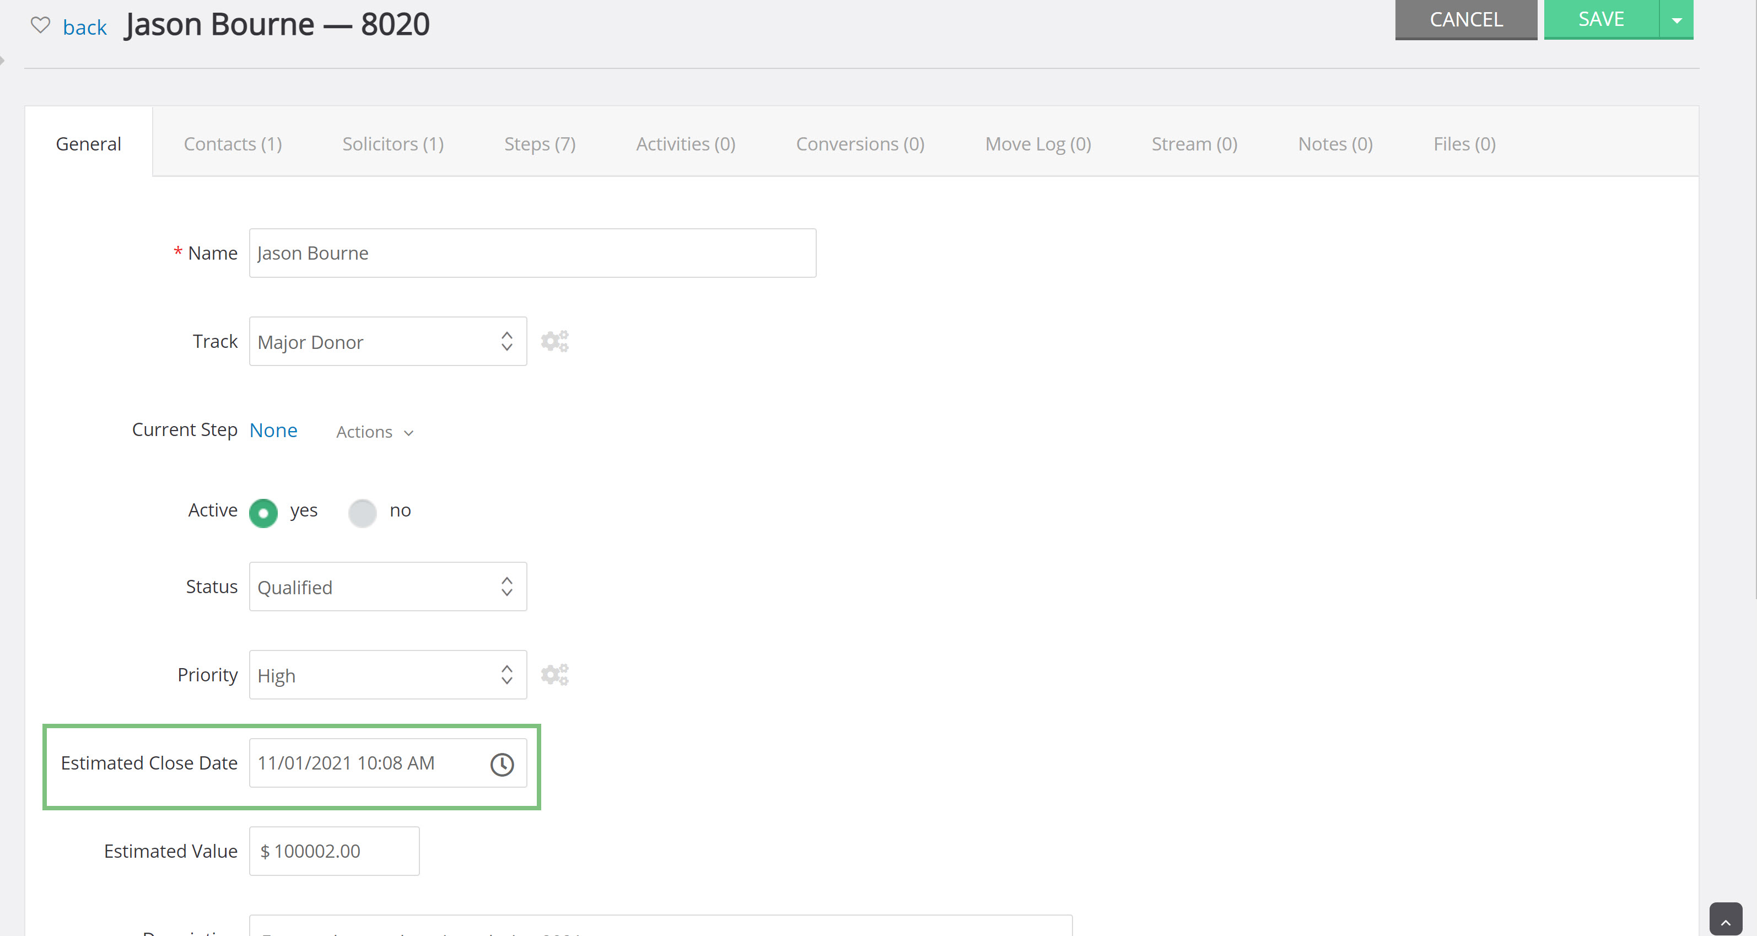Click the page title Jason Bourne — 8020
The height and width of the screenshot is (936, 1757).
(x=277, y=25)
